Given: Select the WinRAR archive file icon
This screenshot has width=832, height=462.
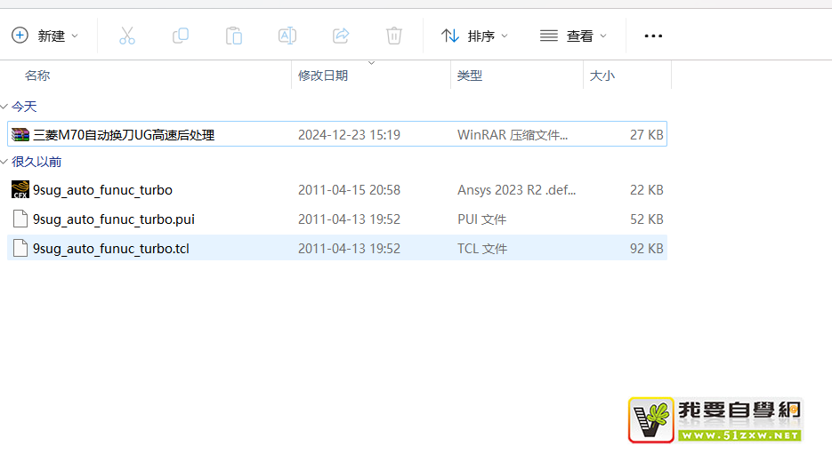Looking at the screenshot, I should (x=20, y=135).
